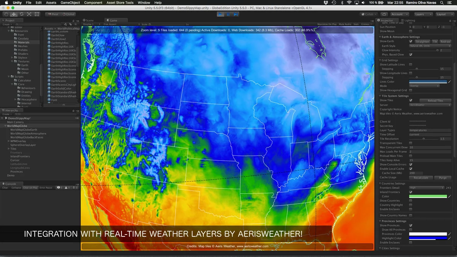Switch to the Scene tab

pos(89,21)
